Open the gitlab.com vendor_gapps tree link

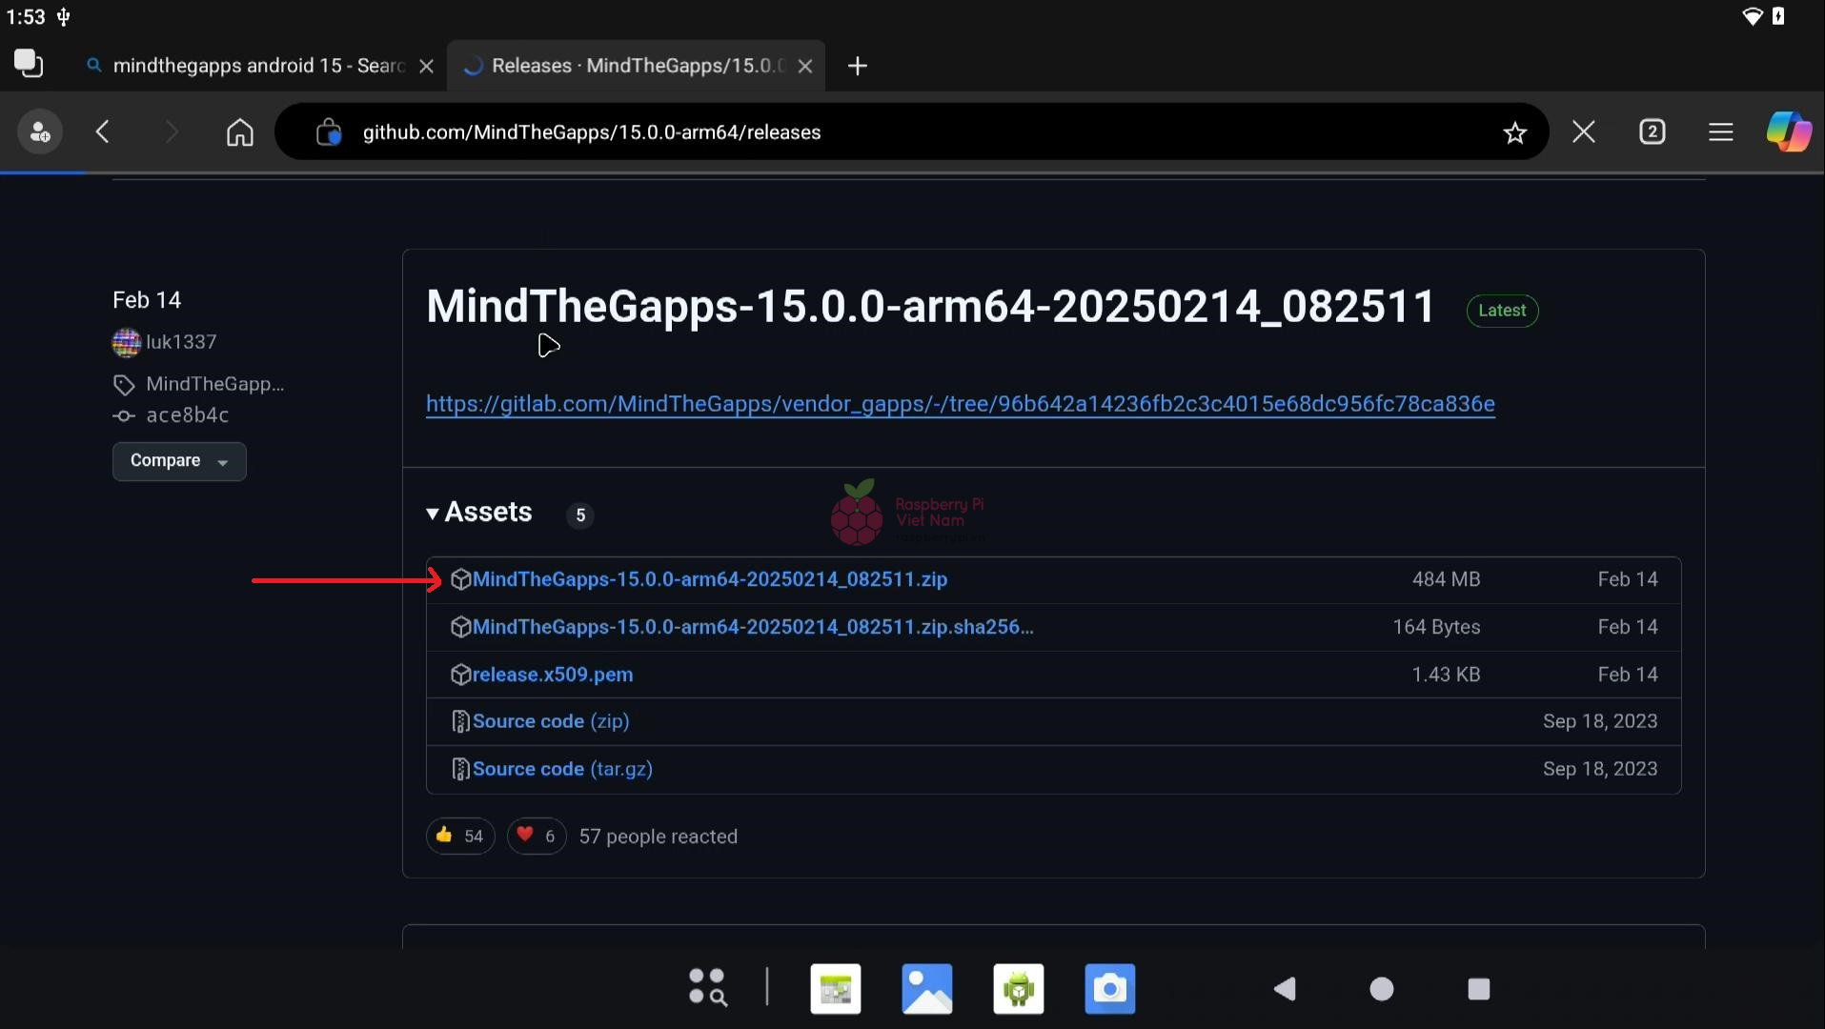tap(961, 404)
